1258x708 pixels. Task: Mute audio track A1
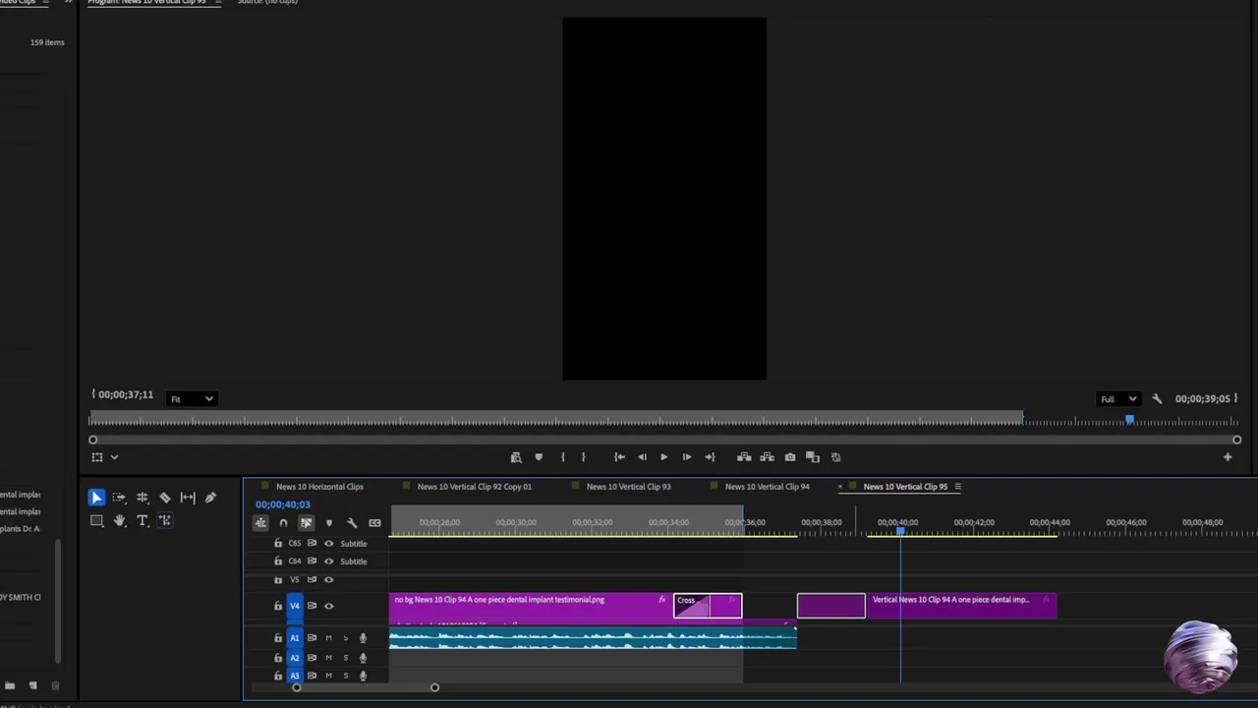pos(328,638)
